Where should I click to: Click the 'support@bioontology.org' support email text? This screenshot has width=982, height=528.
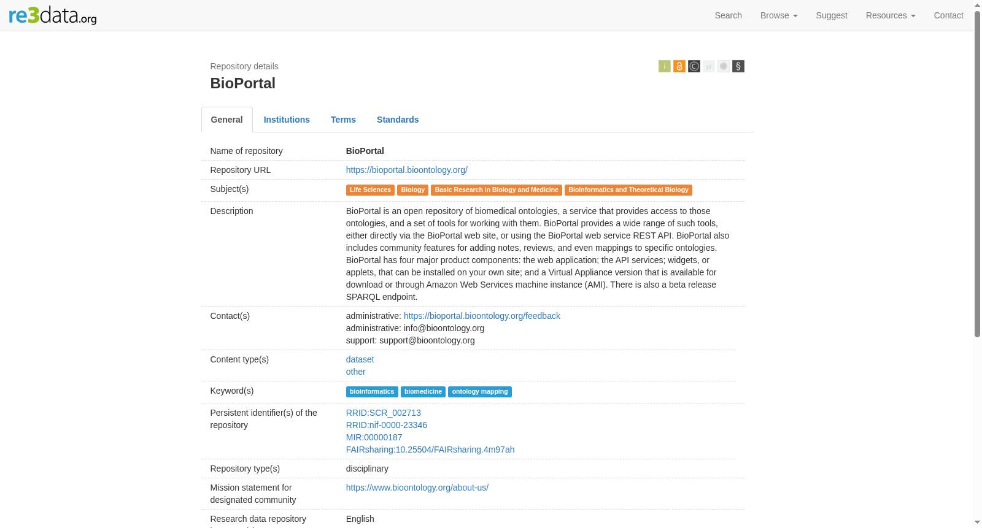click(x=427, y=340)
